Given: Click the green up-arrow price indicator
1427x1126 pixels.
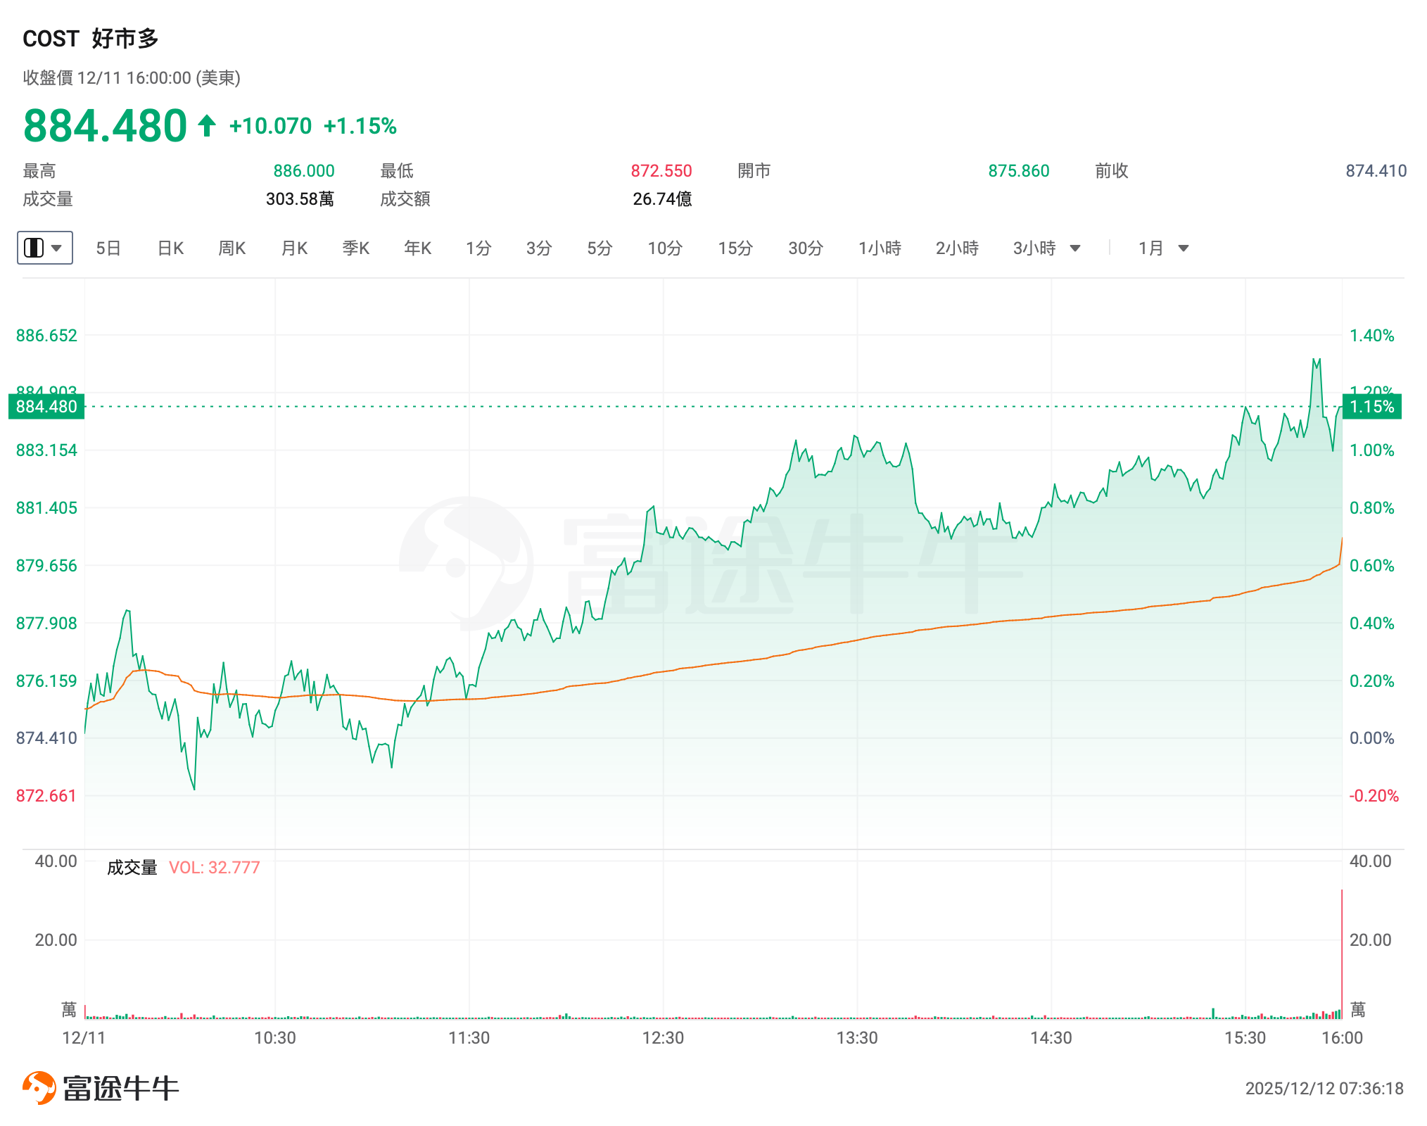Looking at the screenshot, I should tap(206, 126).
